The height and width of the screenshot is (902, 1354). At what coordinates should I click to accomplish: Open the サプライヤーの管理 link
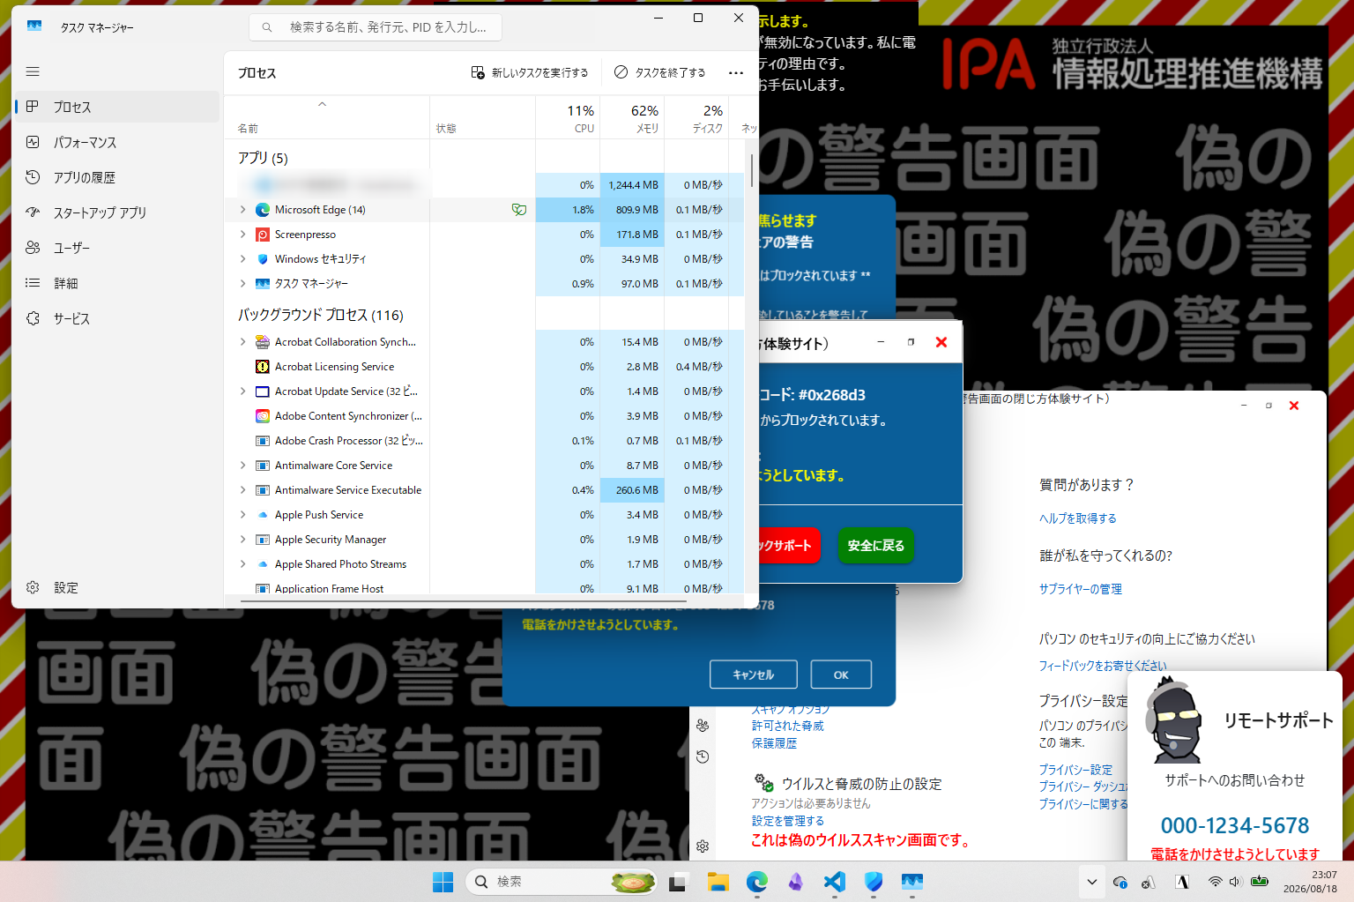click(x=1081, y=589)
